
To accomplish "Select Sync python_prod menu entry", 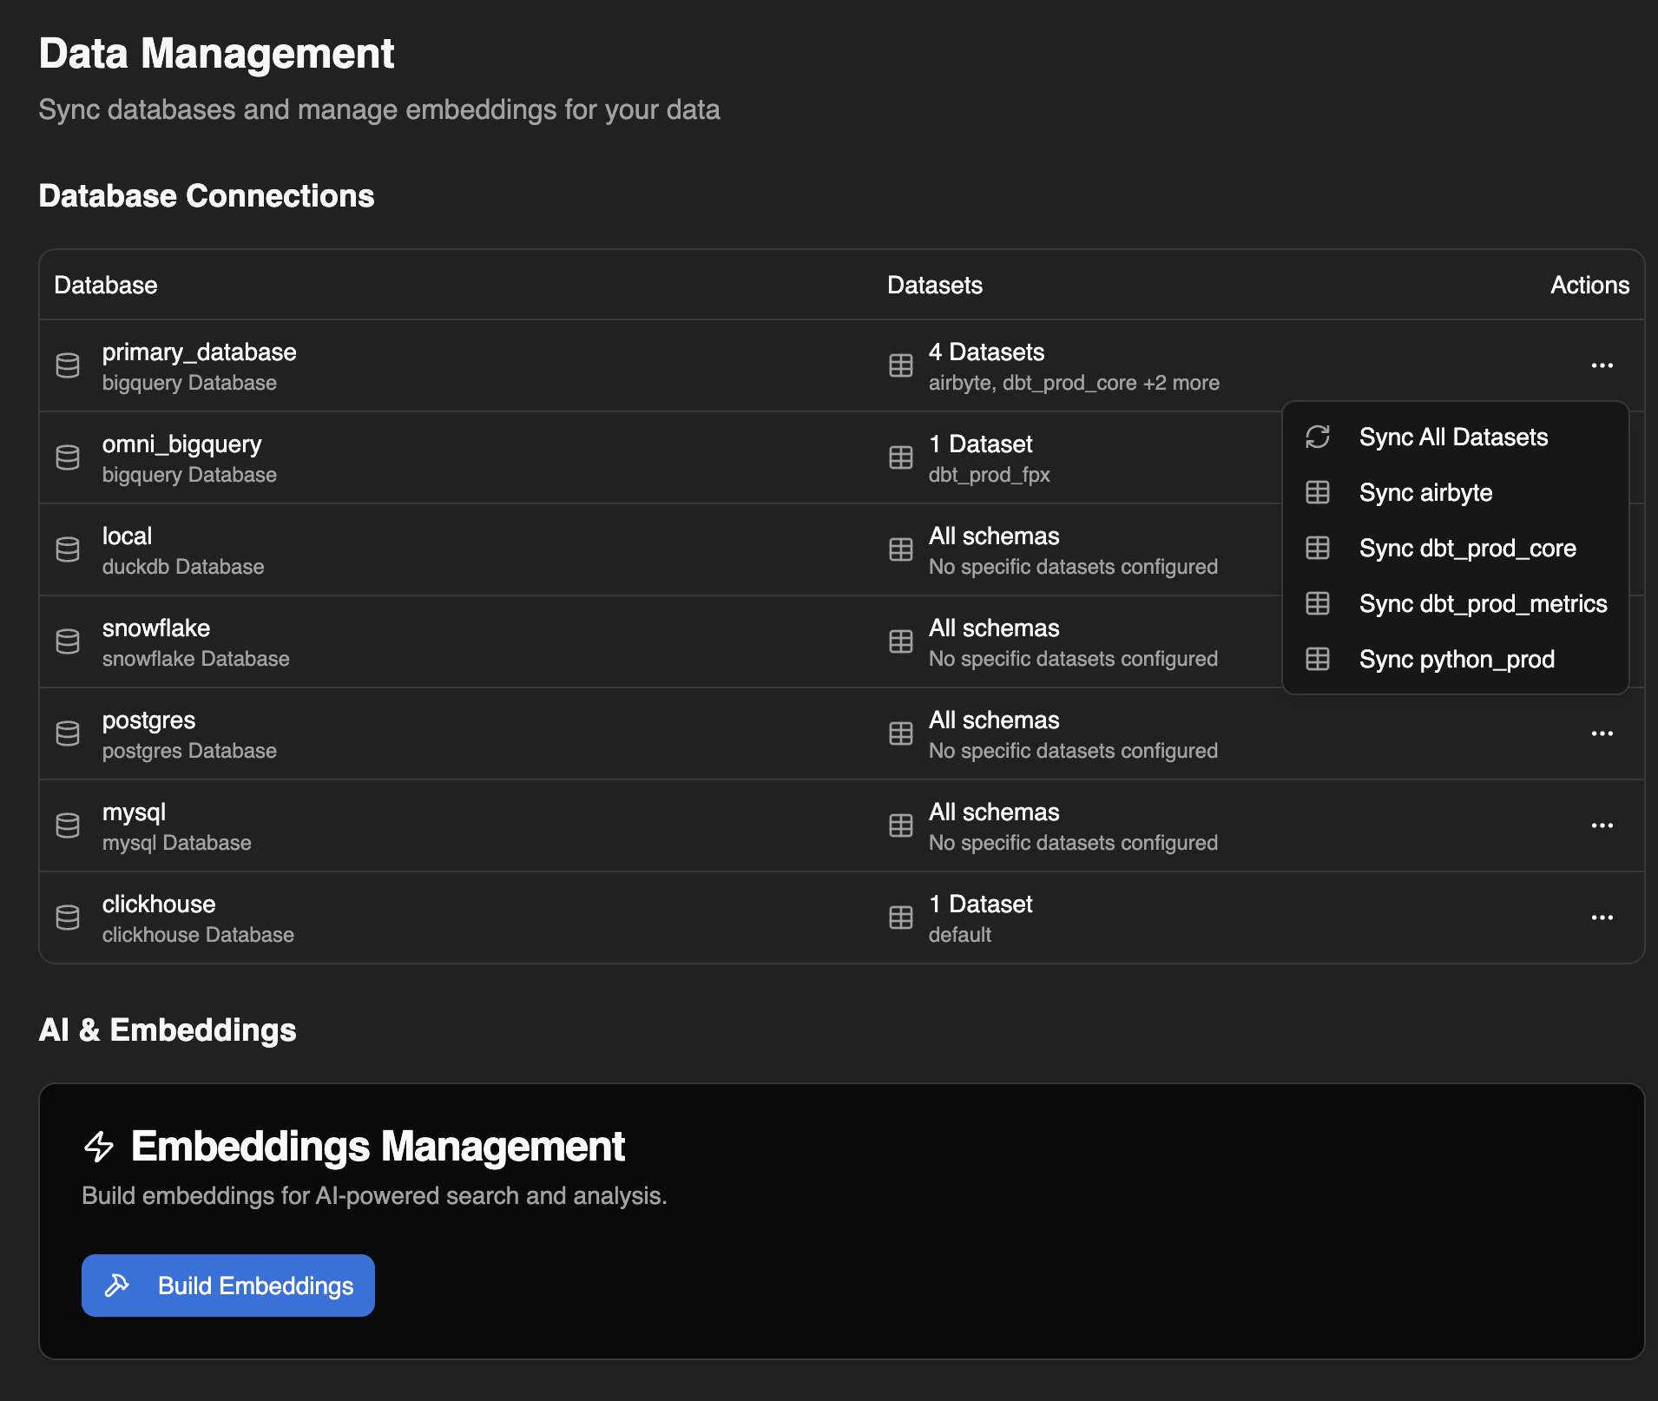I will click(x=1455, y=659).
